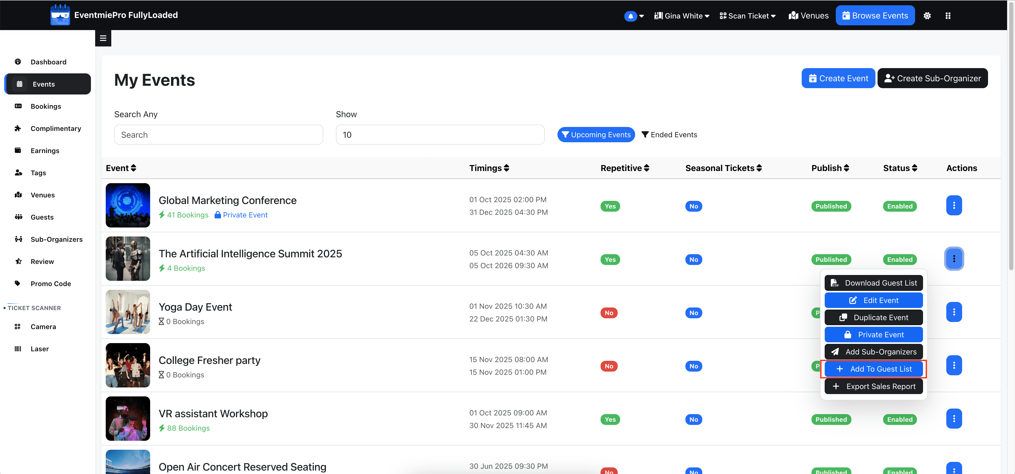Sort by the Publish column arrows

[x=846, y=168]
